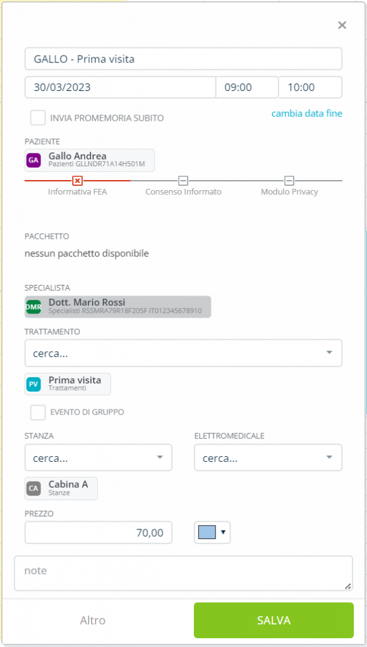Click the appointment date field 30/03/2023
The image size is (367, 647).
click(x=120, y=87)
